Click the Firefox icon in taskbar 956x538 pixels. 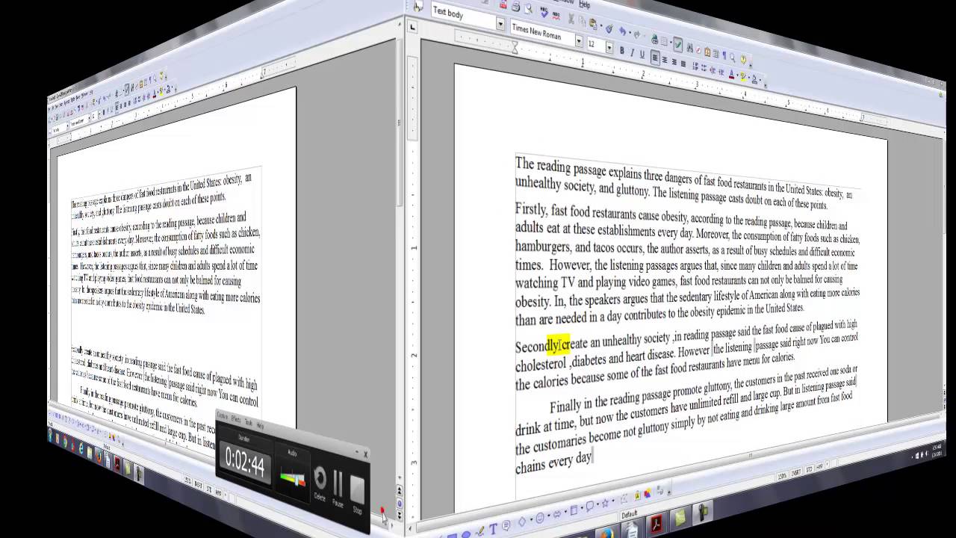(x=606, y=533)
